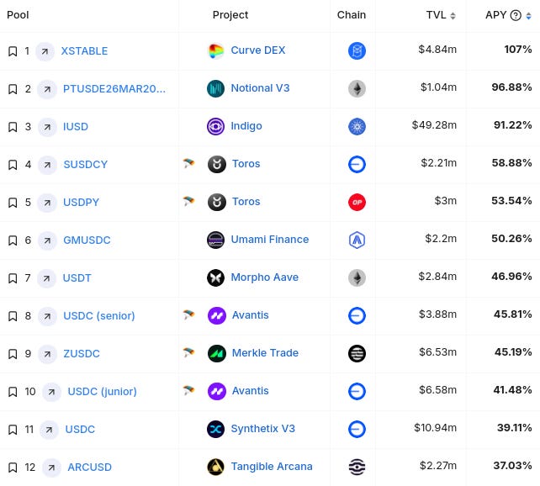Bookmark the PTUSDE26MAR20 pool
Viewport: 540px width, 486px height.
click(x=13, y=89)
